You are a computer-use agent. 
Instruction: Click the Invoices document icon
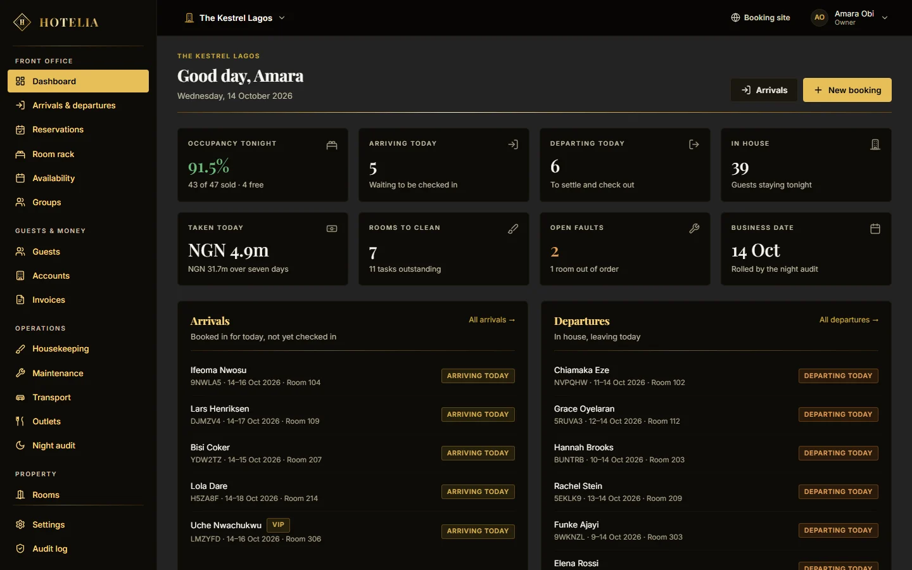[20, 300]
